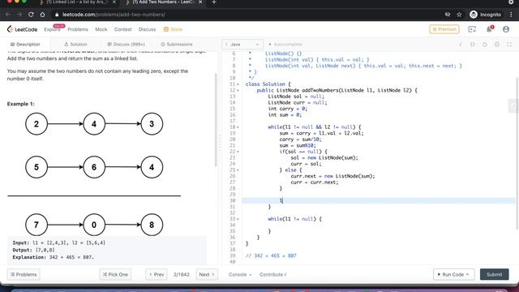
Task: Click the LeetCode logo
Action: tap(22, 29)
